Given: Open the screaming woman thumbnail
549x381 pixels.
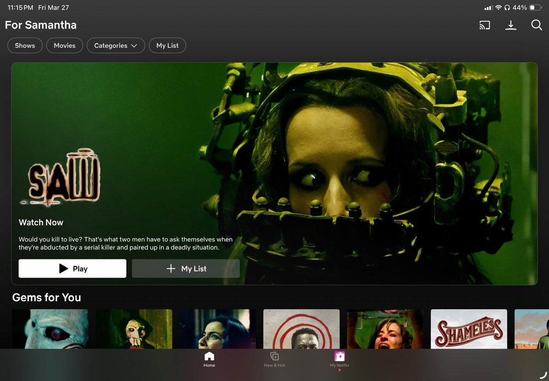Looking at the screenshot, I should 385,329.
